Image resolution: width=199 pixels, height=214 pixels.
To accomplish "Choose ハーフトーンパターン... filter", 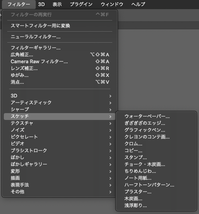I will click(156, 185).
